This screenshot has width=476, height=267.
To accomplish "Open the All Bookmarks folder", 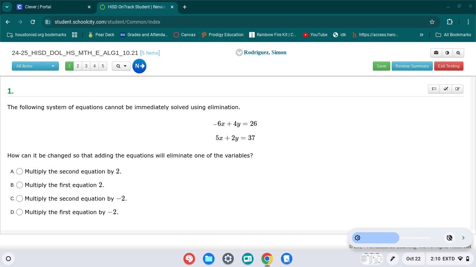I will pos(453,35).
